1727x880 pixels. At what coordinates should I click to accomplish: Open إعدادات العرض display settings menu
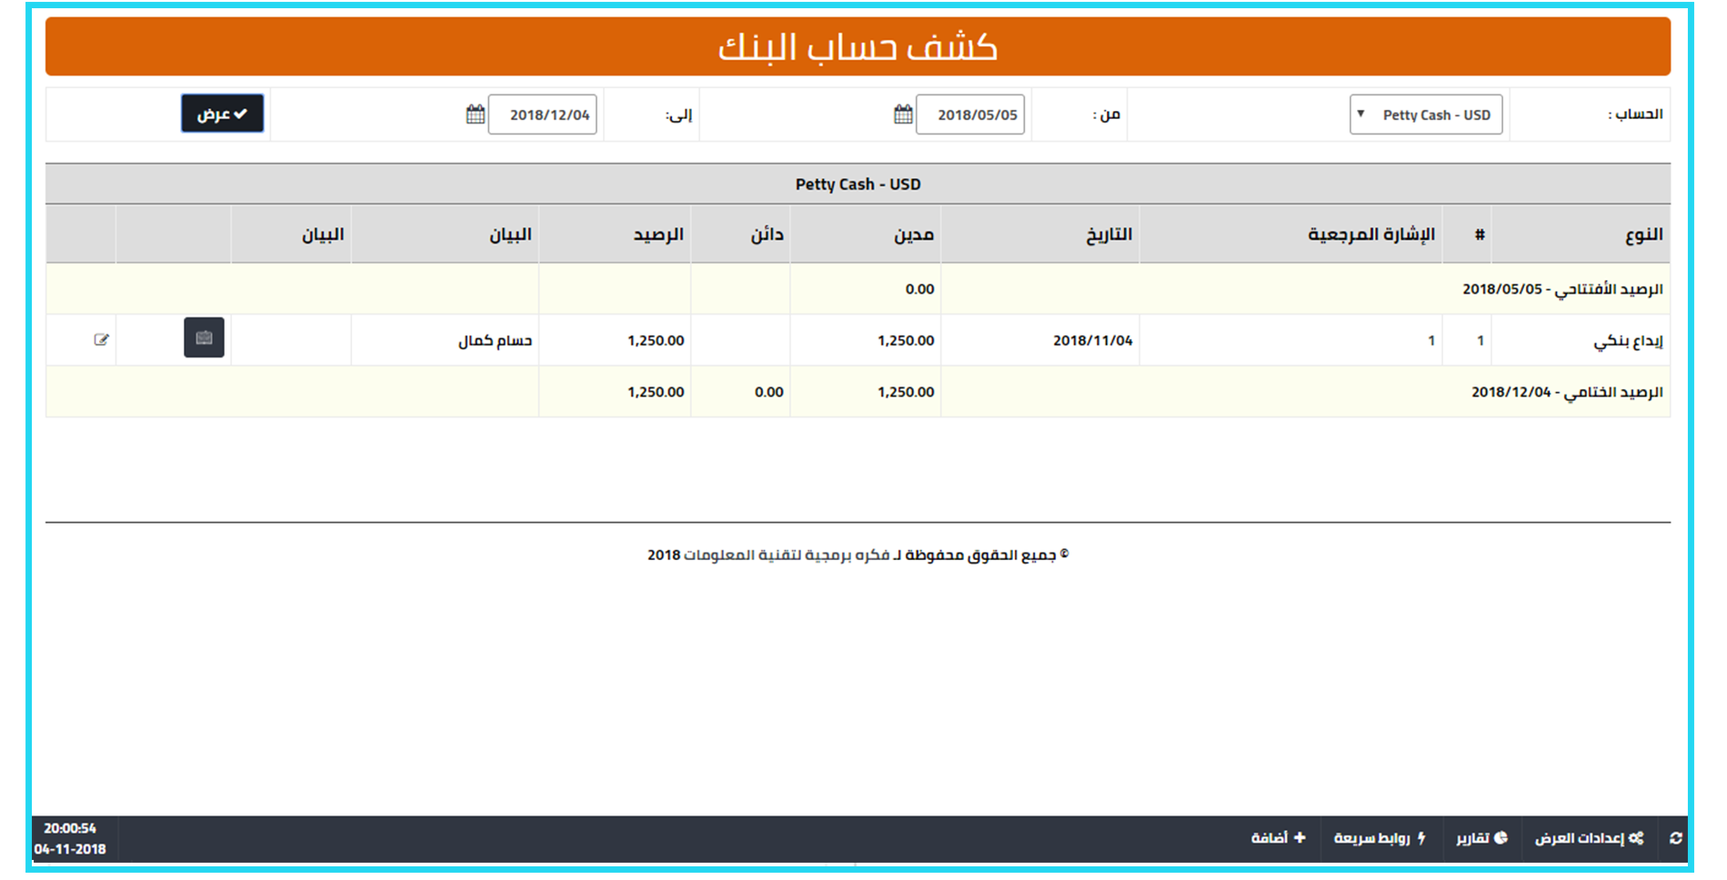(x=1589, y=838)
